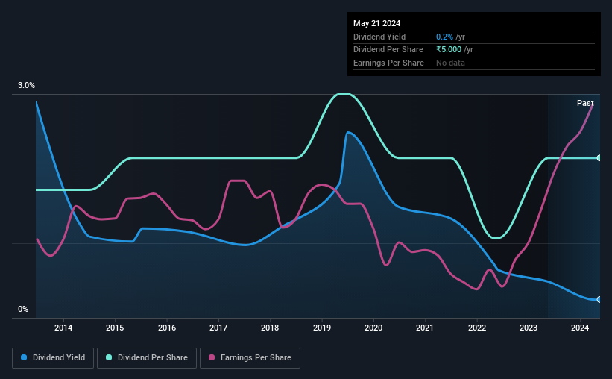612x379 pixels.
Task: Toggle the Dividend Per Share legend button
Action: point(147,358)
